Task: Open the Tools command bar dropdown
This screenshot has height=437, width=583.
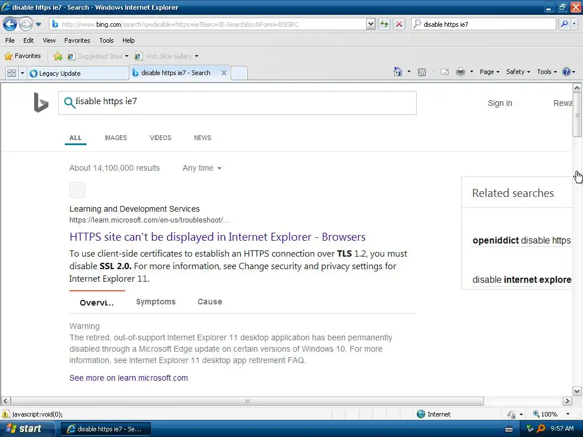Action: pyautogui.click(x=547, y=72)
